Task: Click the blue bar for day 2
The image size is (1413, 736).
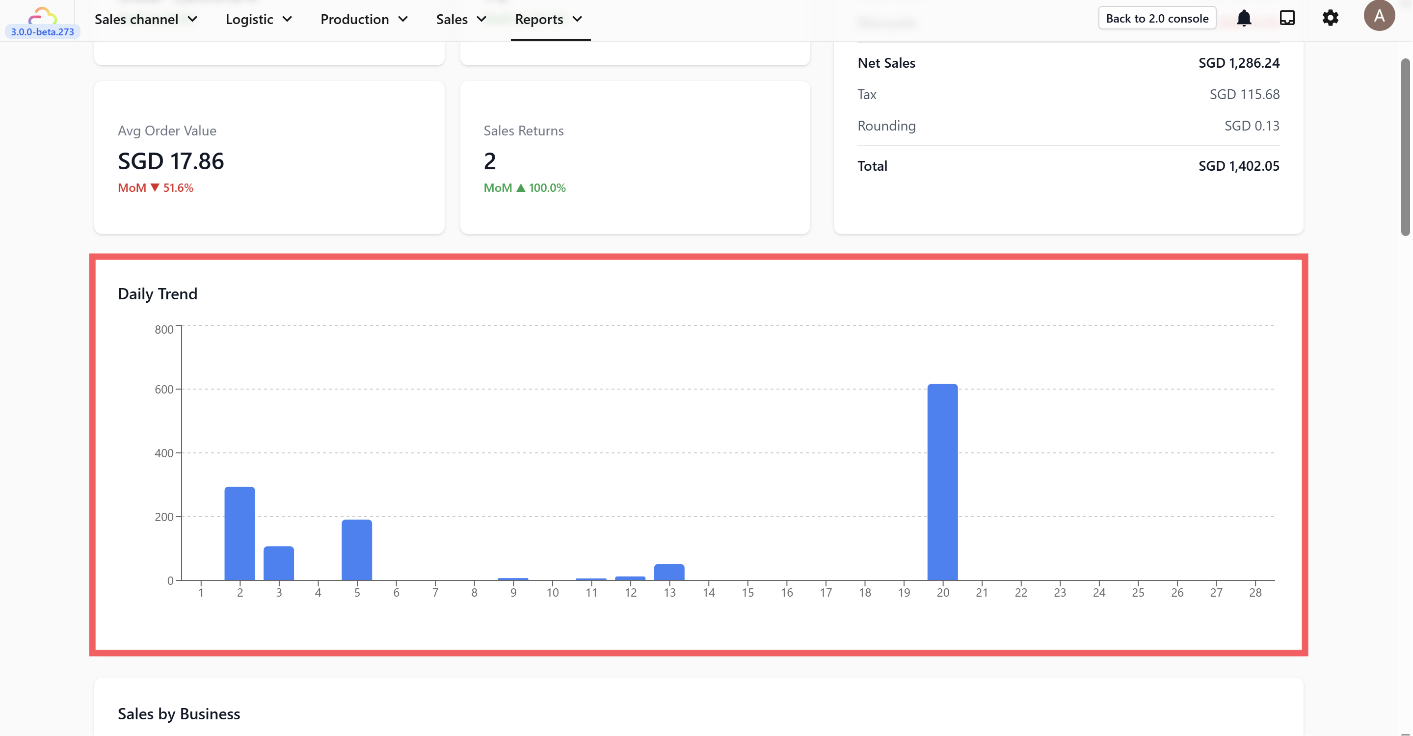Action: point(240,534)
